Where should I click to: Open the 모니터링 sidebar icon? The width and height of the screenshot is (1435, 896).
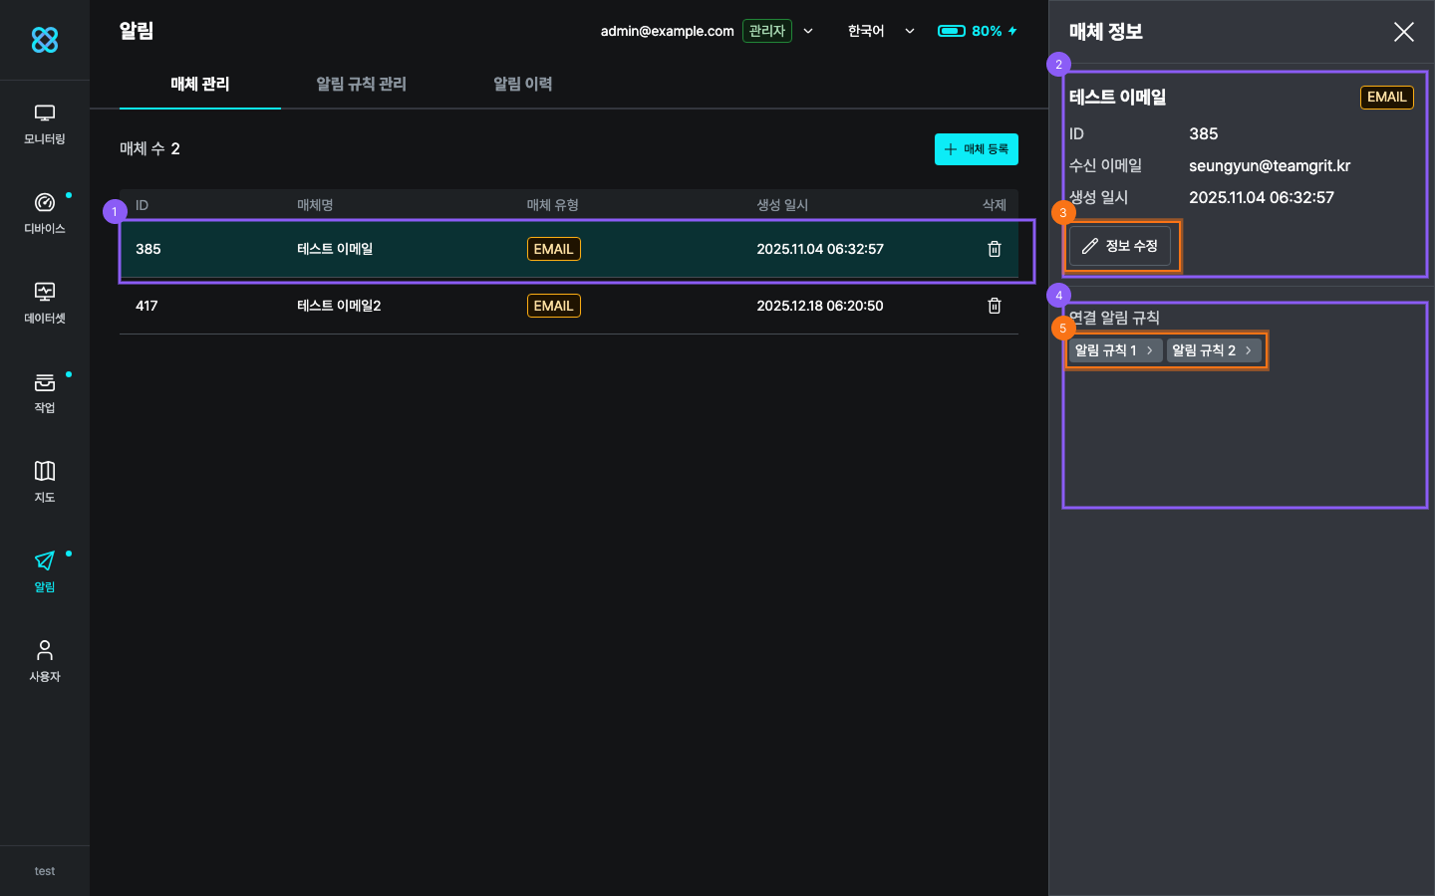tap(45, 124)
